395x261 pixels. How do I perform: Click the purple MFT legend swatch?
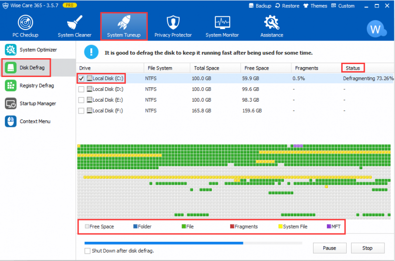[x=329, y=226]
